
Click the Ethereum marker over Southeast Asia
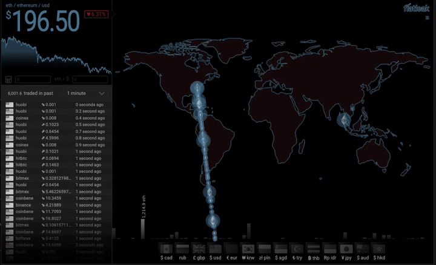click(x=344, y=120)
